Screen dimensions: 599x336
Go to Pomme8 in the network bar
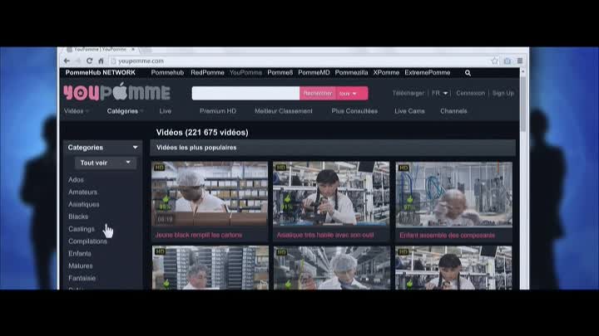tap(280, 72)
